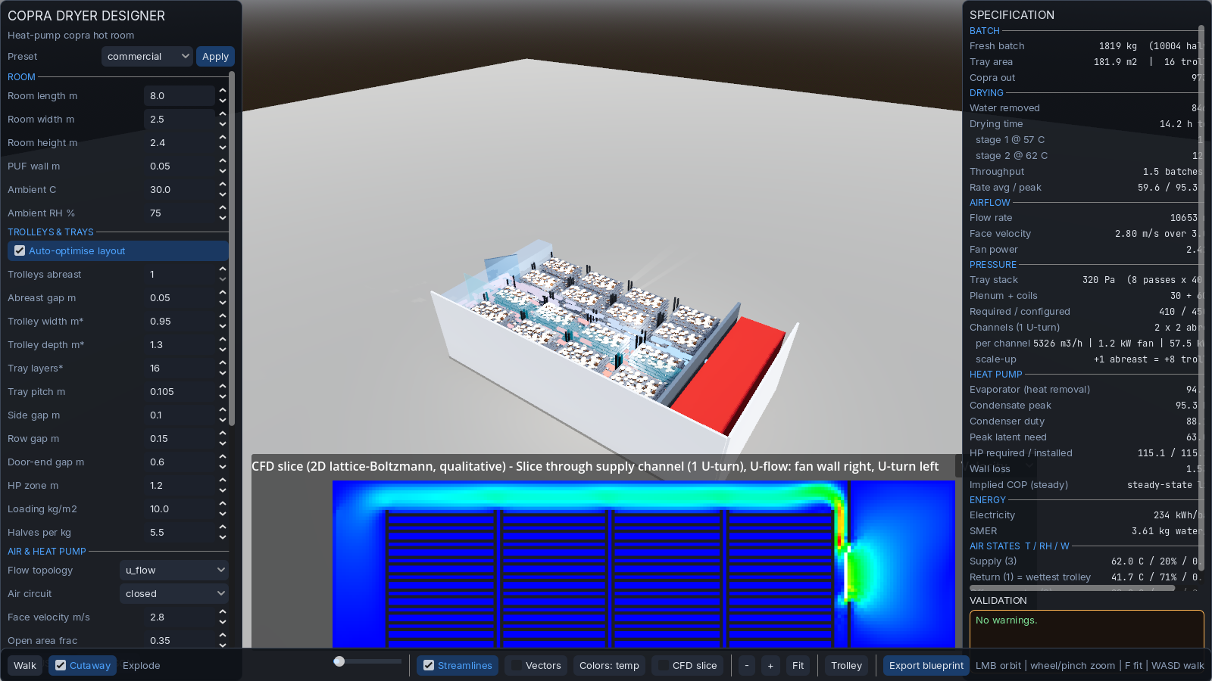Image resolution: width=1212 pixels, height=681 pixels.
Task: Decrement Tray pitch with down arrow
Action: click(223, 396)
